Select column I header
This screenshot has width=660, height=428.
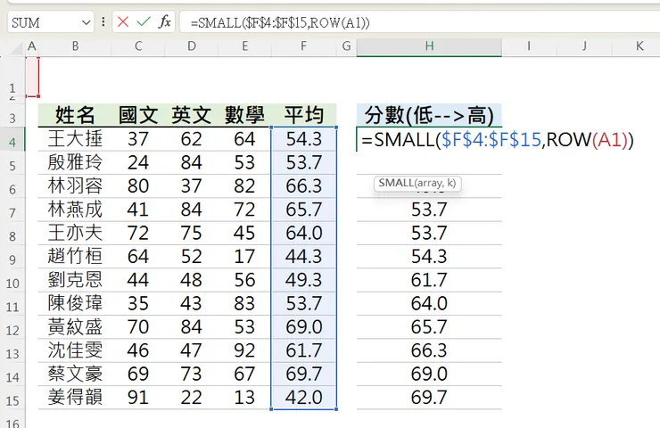click(x=529, y=46)
